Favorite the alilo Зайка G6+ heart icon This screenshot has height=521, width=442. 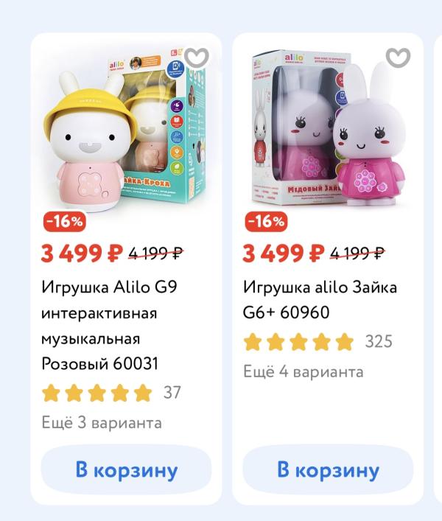point(398,57)
